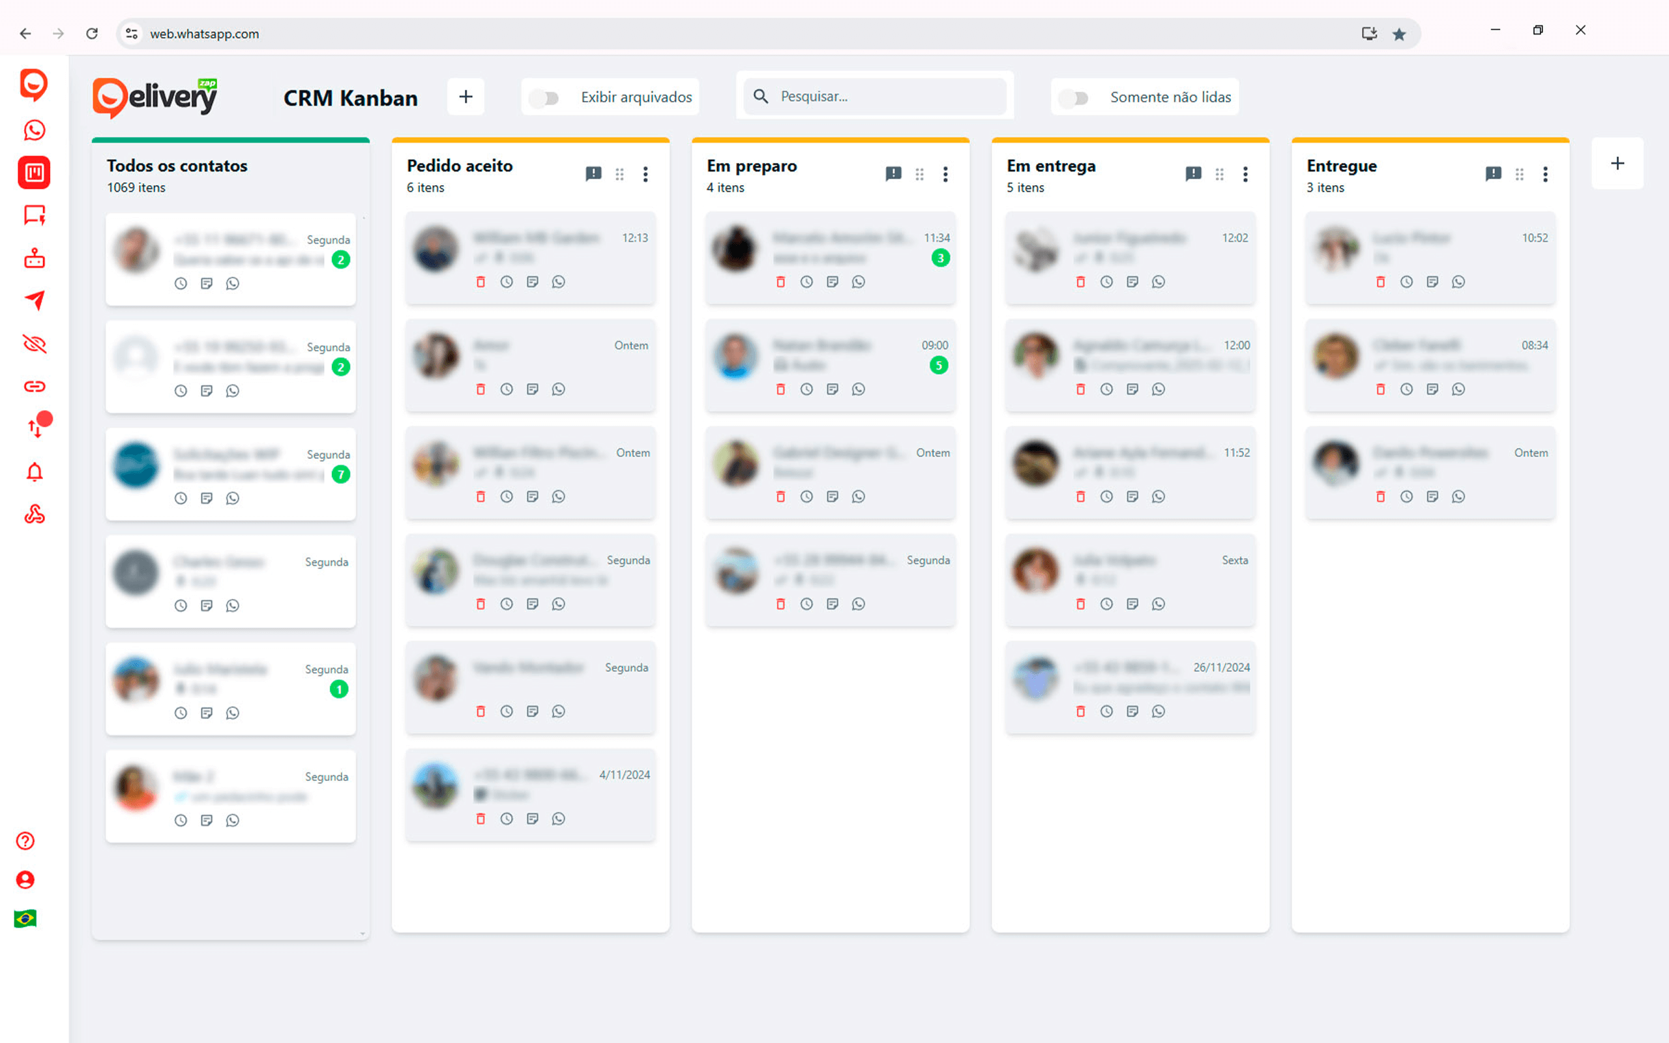Open the WhatsApp icon in left sidebar
1669x1043 pixels.
point(34,130)
